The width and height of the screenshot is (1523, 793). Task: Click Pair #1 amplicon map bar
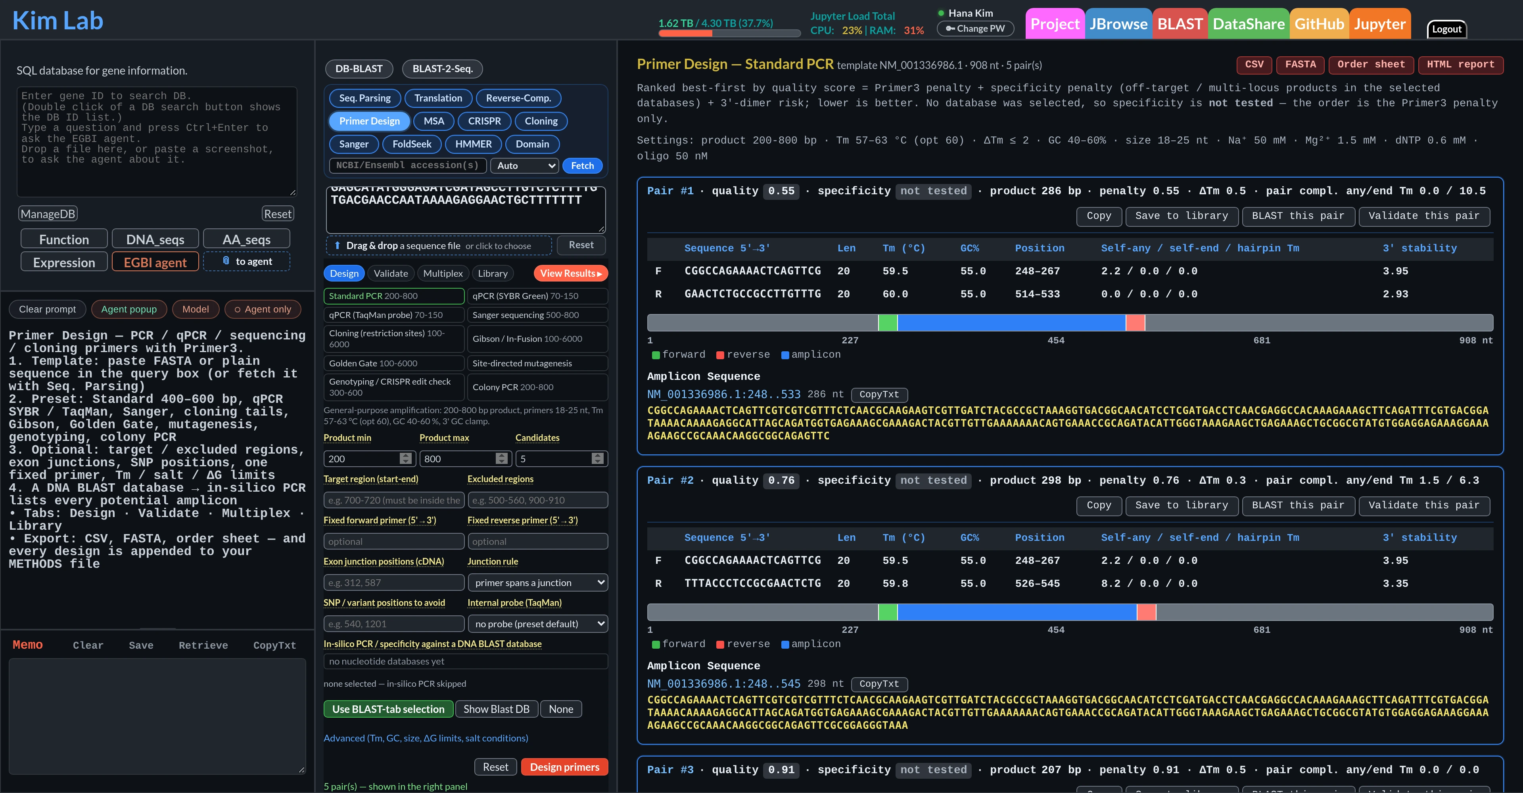(x=1070, y=323)
